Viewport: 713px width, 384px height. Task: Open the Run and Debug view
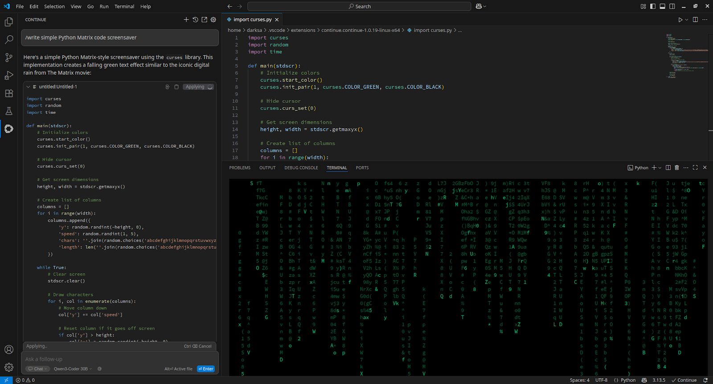[x=8, y=75]
